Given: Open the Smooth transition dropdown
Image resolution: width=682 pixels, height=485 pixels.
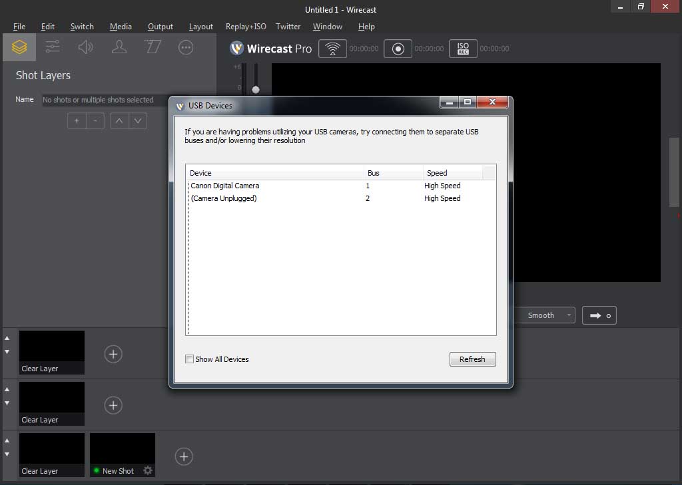Looking at the screenshot, I should point(545,315).
